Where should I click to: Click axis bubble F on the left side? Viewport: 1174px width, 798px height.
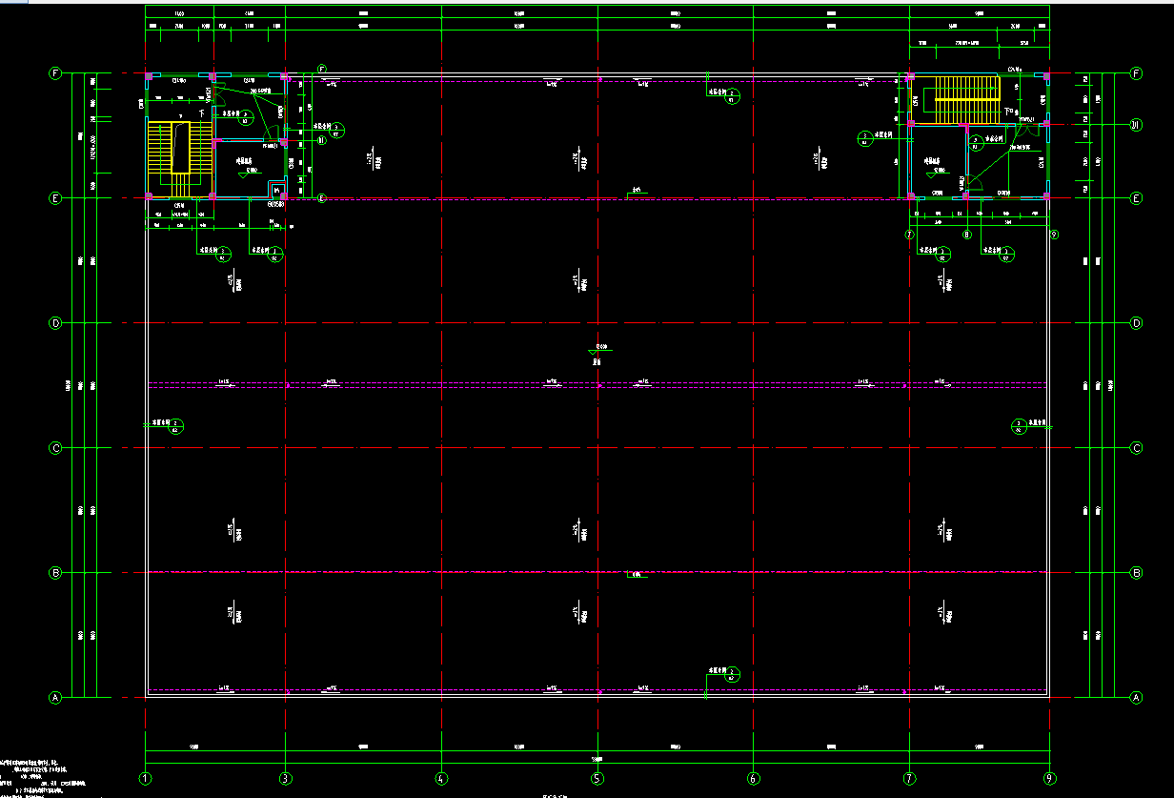coord(55,73)
